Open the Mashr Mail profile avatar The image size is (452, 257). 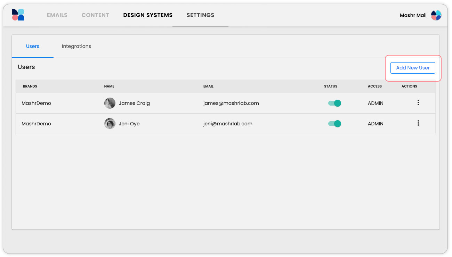(x=436, y=15)
